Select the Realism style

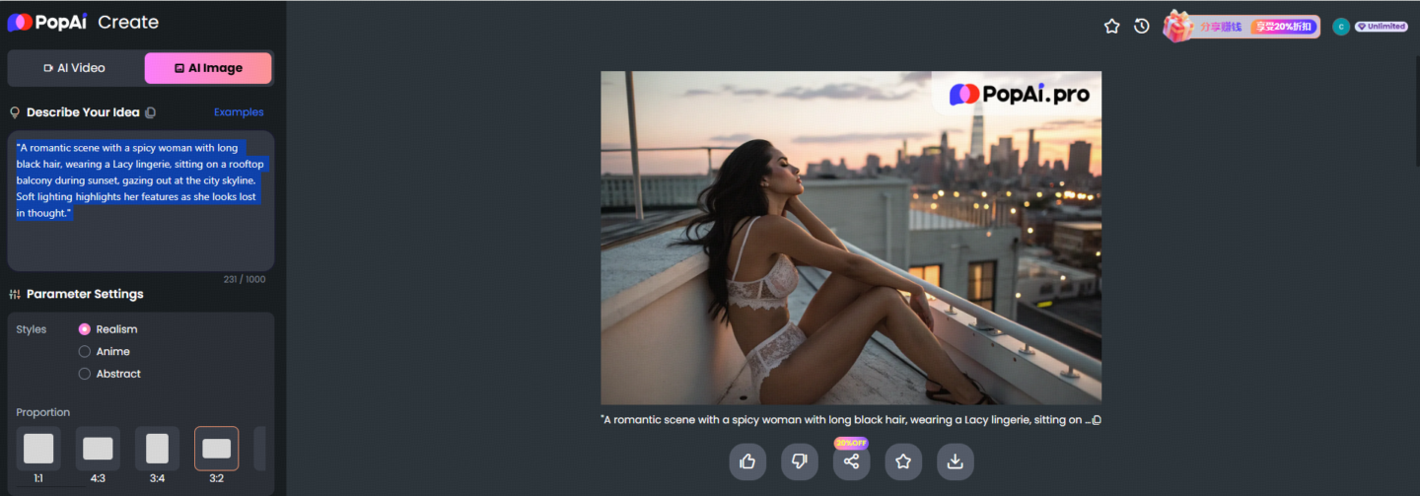tap(108, 329)
